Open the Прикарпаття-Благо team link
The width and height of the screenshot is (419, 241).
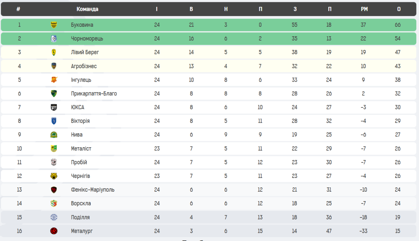[94, 93]
